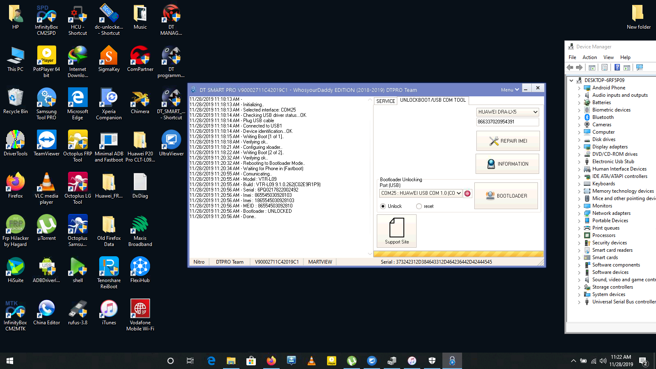Expand the Bluetooth device node

[579, 117]
